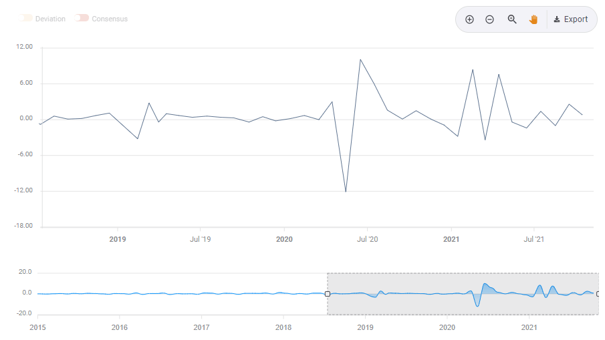Viewport: 605px width, 340px height.
Task: Activate the selection zoom magnifier tool
Action: coord(512,19)
